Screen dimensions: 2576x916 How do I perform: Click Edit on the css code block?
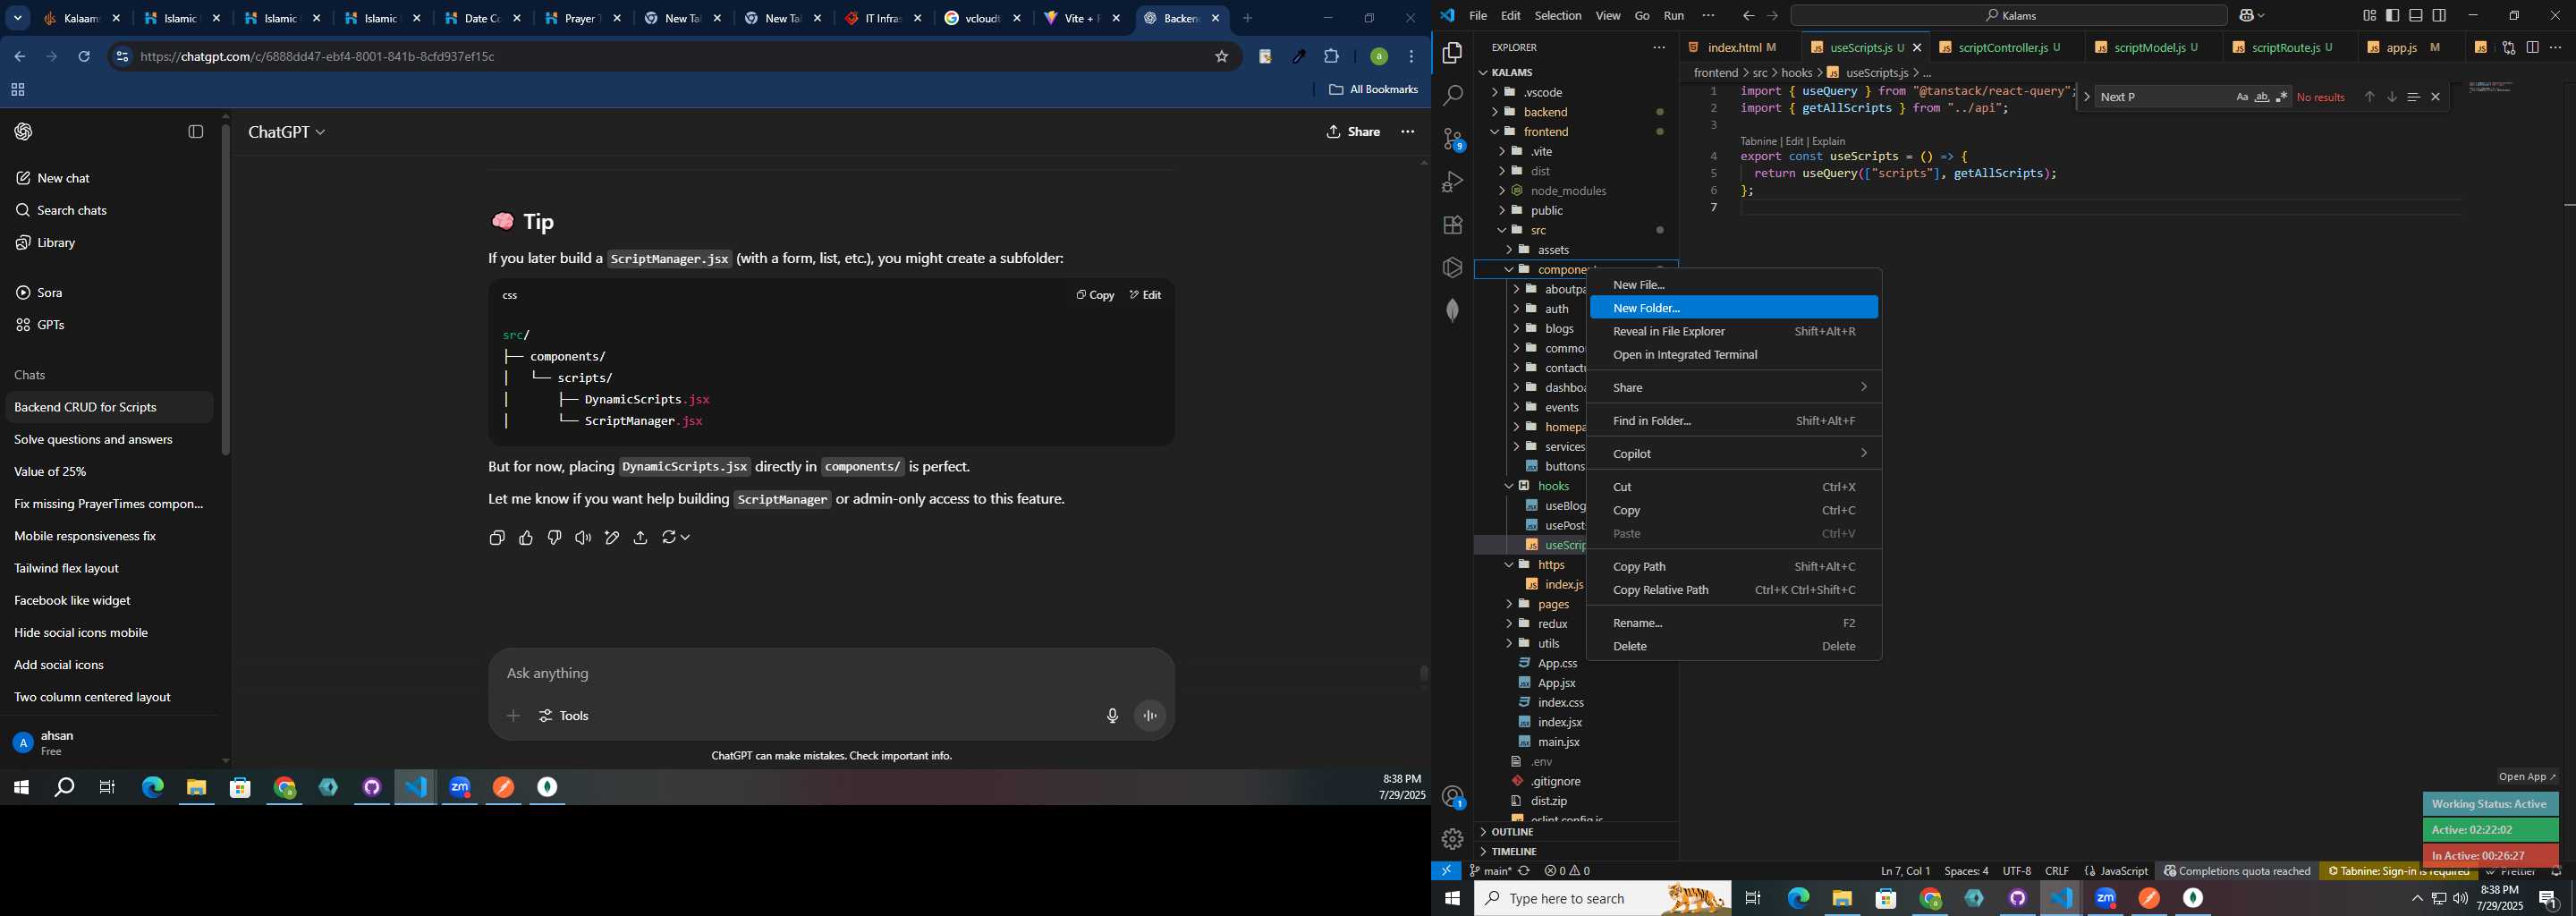click(x=1145, y=295)
